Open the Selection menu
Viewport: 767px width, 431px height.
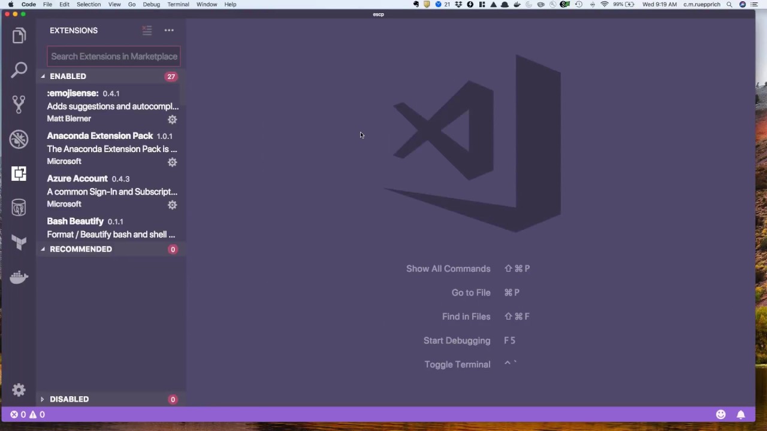click(89, 4)
